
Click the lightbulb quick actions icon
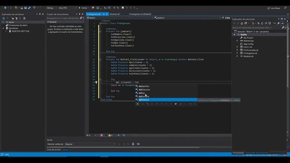[96, 82]
